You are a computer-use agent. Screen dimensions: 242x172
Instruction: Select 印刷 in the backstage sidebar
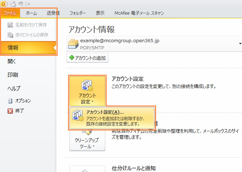tap(13, 75)
